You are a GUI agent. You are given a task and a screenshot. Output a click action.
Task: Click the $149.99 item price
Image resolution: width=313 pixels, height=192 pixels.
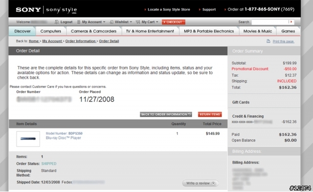213,133
